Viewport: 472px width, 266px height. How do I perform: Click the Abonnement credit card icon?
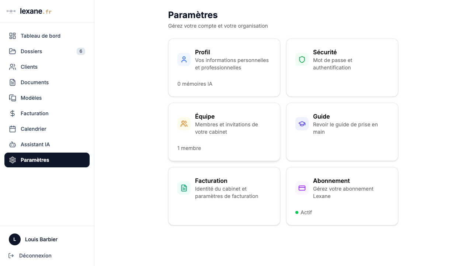302,188
